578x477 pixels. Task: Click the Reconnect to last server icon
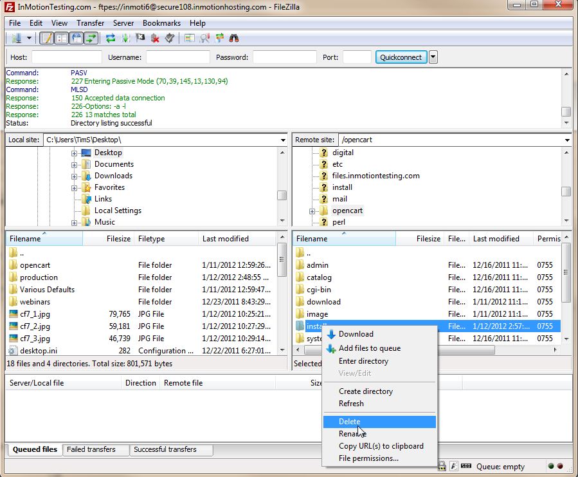(x=170, y=38)
